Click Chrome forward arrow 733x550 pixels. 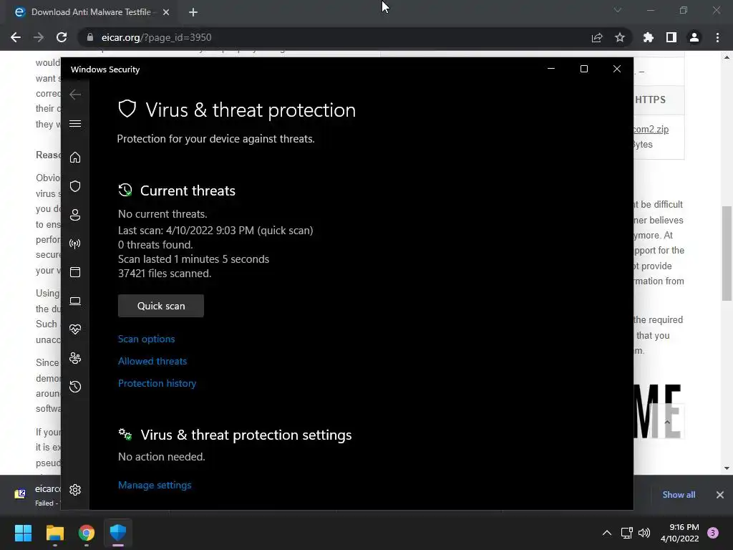pyautogui.click(x=39, y=37)
